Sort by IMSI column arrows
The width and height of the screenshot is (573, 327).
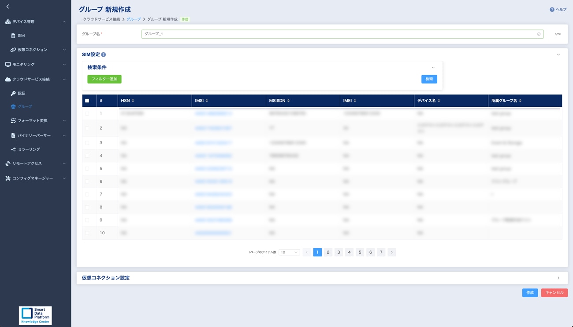(207, 101)
